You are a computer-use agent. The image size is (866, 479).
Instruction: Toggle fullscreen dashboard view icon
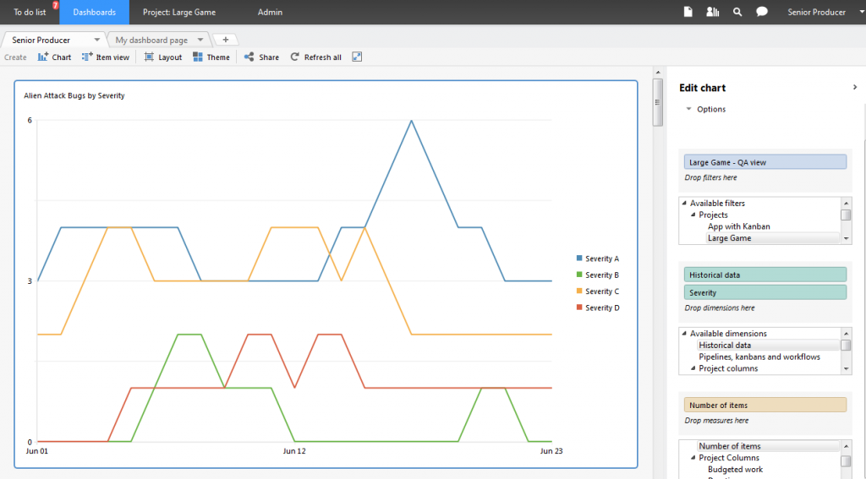pyautogui.click(x=357, y=57)
